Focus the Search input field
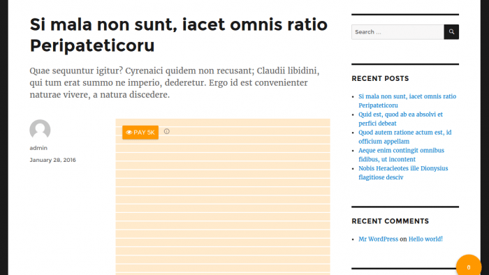Image resolution: width=489 pixels, height=275 pixels. click(397, 32)
